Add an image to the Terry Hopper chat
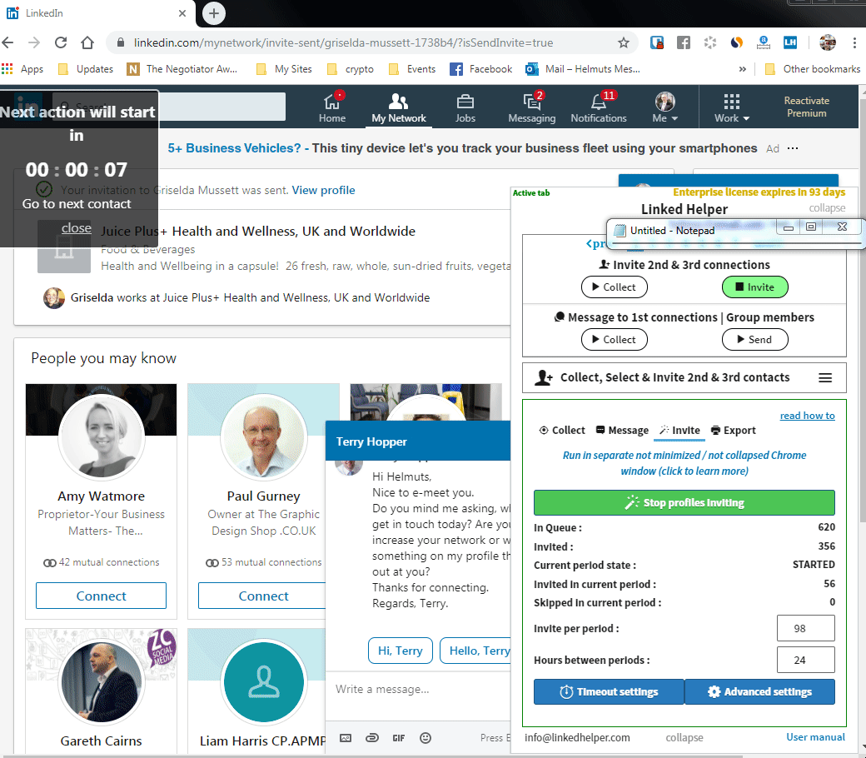866x758 pixels. 346,738
